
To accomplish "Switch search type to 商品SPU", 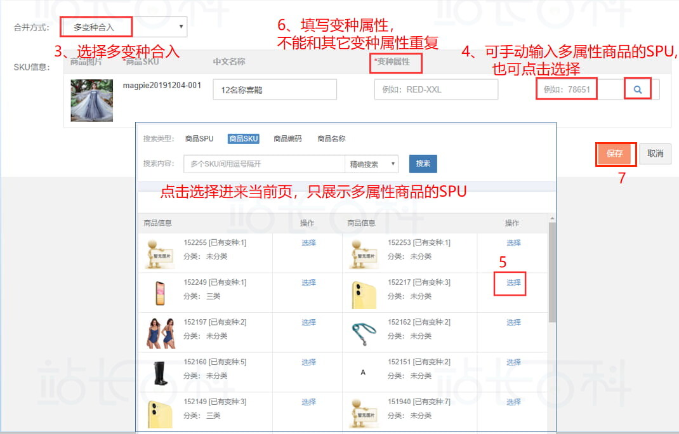I will tap(199, 138).
